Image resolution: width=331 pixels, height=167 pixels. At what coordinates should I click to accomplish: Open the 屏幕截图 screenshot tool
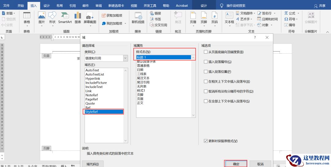90,19
